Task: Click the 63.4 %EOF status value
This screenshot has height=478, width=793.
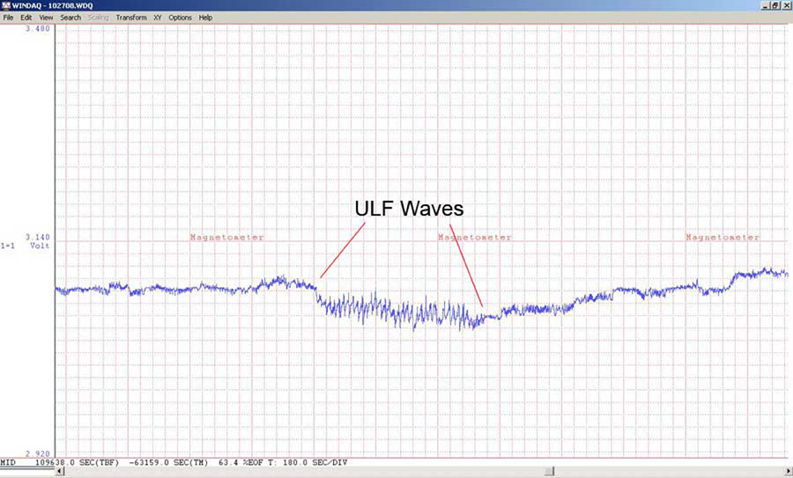Action: [241, 462]
